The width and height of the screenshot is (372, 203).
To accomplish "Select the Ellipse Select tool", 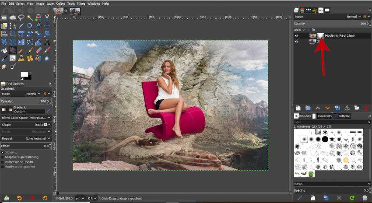I will click(13, 18).
